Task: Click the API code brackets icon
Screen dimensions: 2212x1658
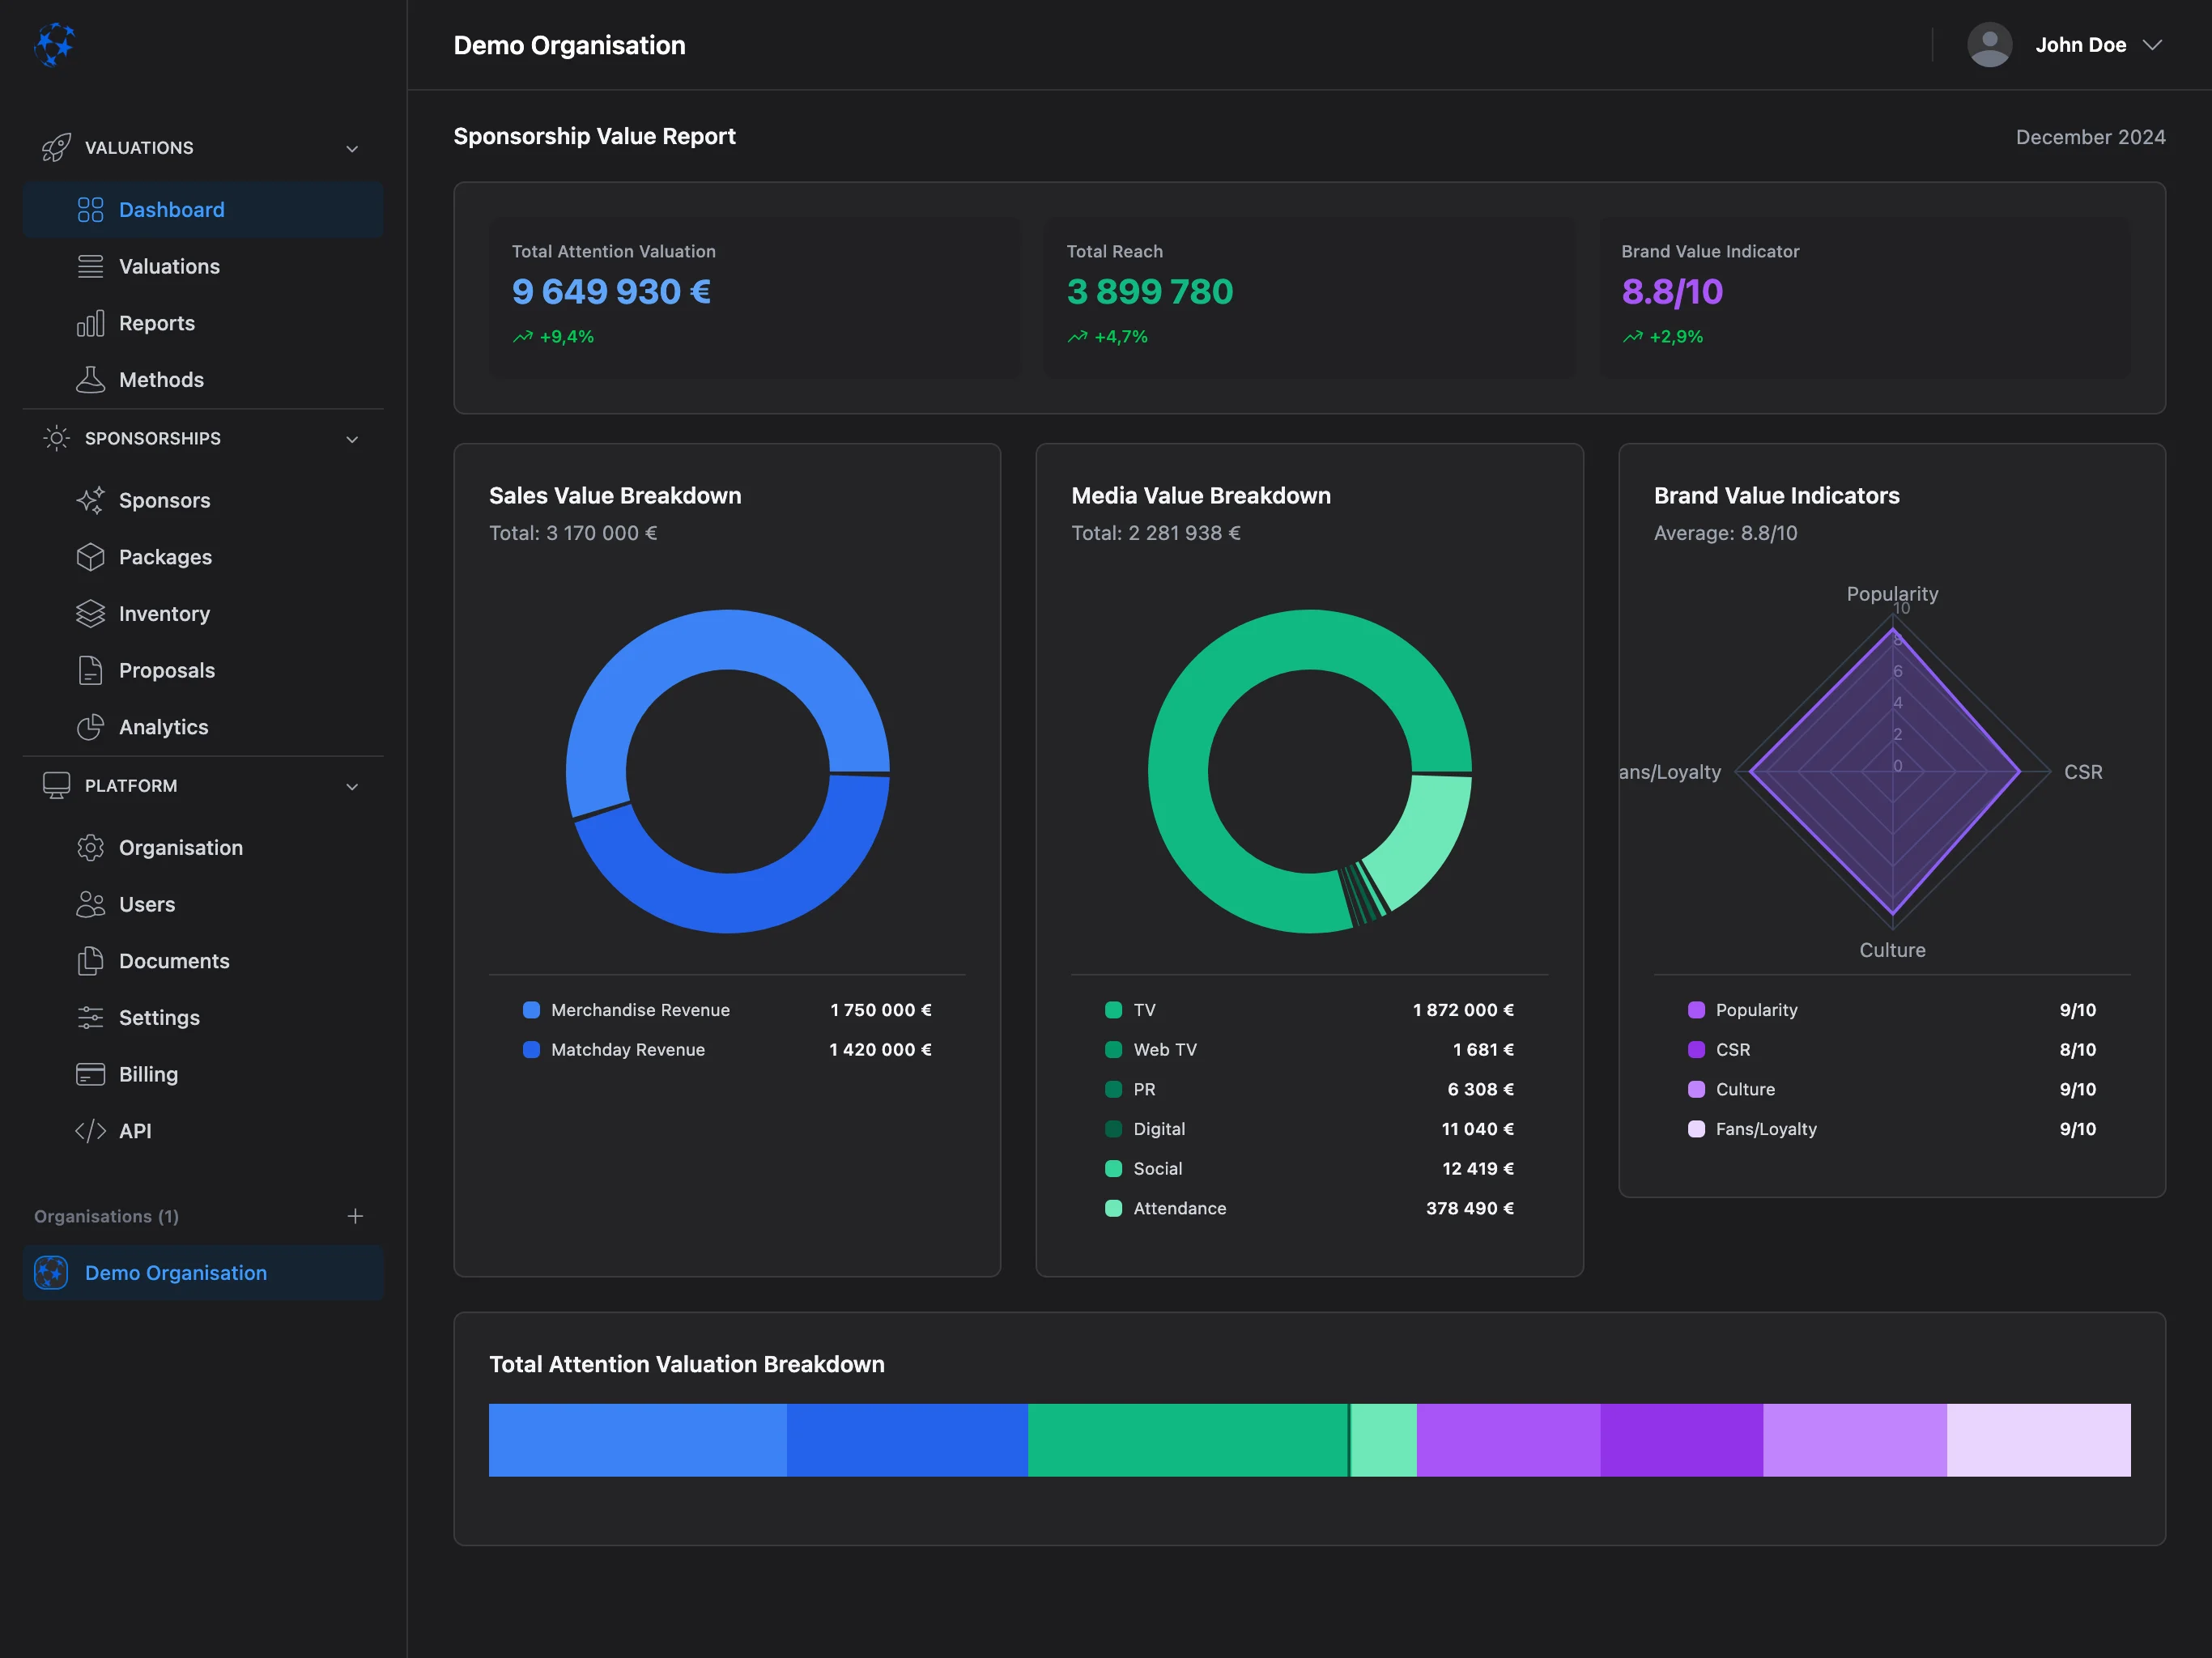Action: [x=90, y=1131]
